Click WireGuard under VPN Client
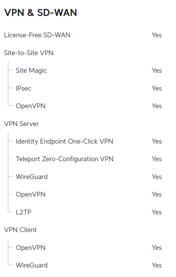 point(32,265)
